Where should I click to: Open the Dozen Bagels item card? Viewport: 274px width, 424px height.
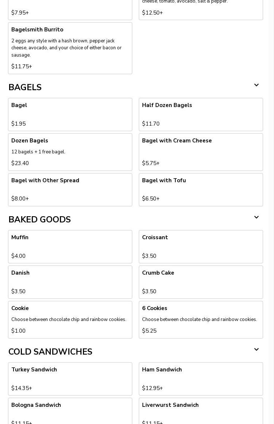(70, 152)
